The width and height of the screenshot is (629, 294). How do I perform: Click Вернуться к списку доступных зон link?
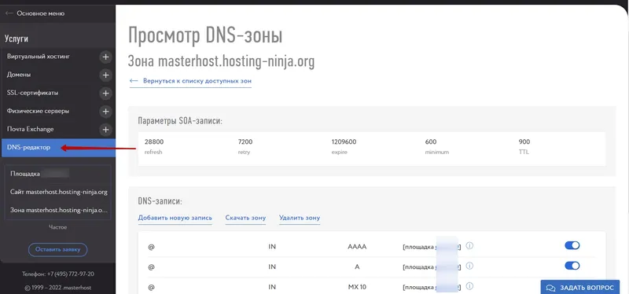click(190, 81)
